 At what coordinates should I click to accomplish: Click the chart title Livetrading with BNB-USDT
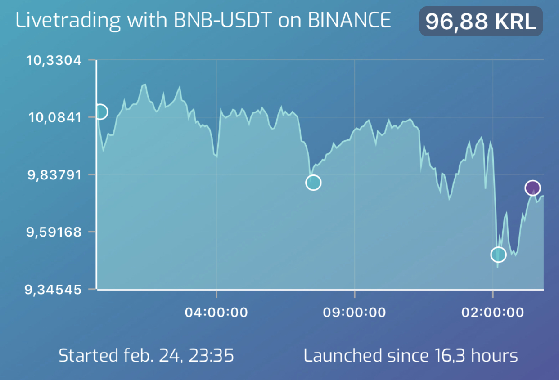pyautogui.click(x=144, y=20)
